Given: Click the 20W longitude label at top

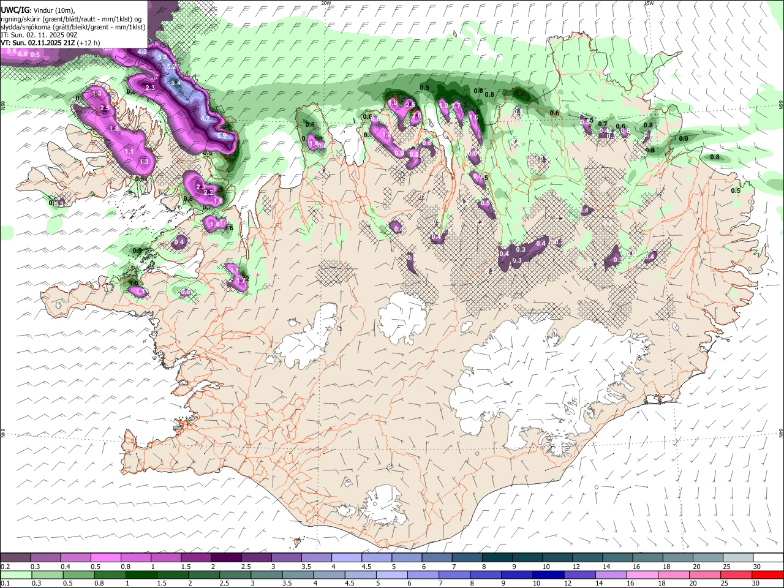Looking at the screenshot, I should [x=326, y=3].
